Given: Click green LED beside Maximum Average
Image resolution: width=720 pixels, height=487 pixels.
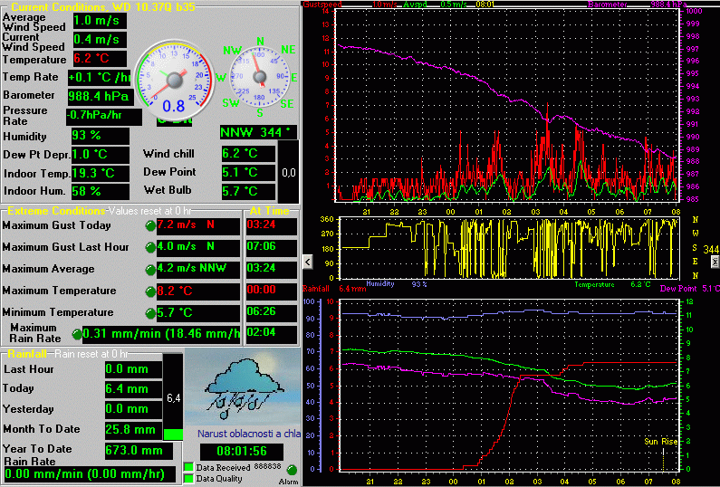Looking at the screenshot, I should [150, 270].
